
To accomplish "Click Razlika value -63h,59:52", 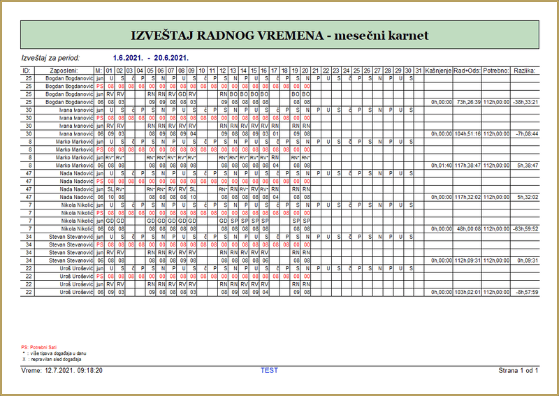I will click(x=525, y=228).
